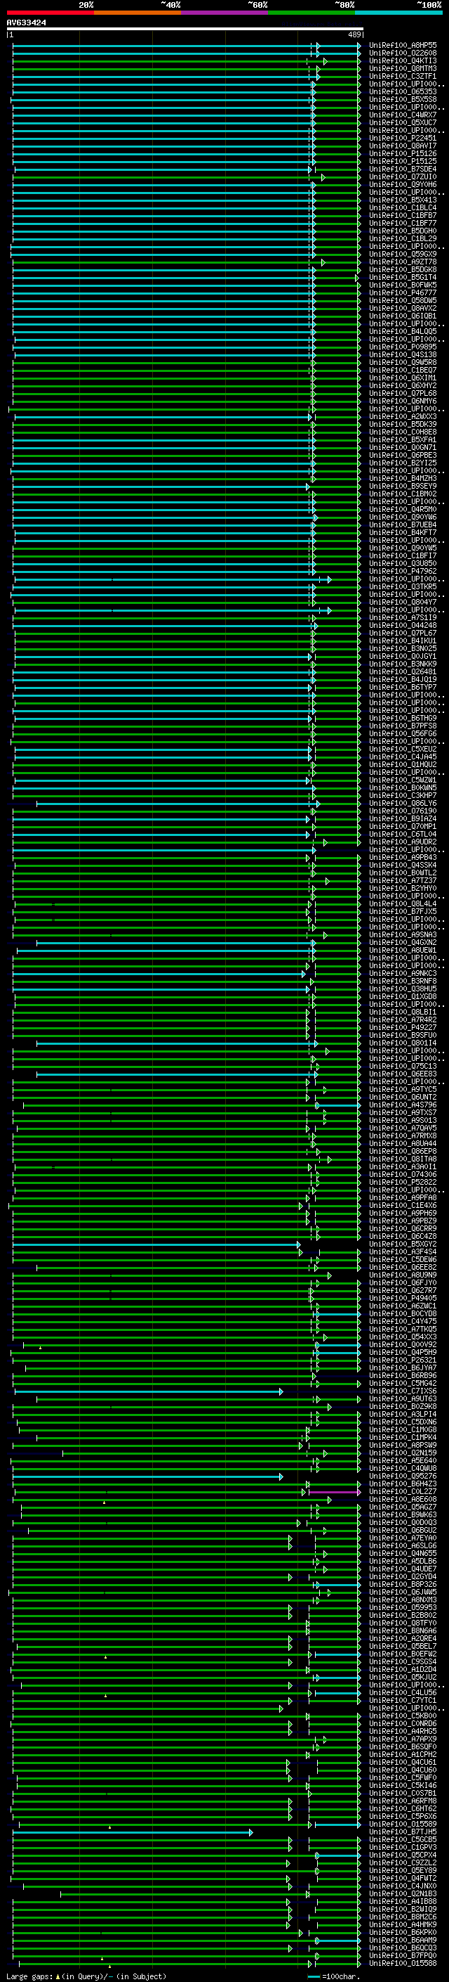Screen dimensions: 449x1982
Task: Click the cyan ~100% legend color segment
Action: click(x=398, y=13)
